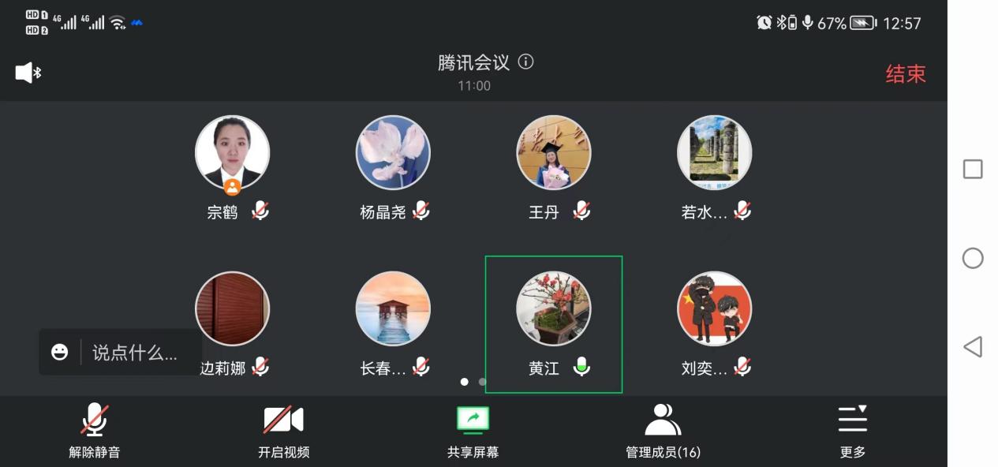Screen dimensions: 998x467
Task: Tap Android home circle button
Action: pyautogui.click(x=973, y=258)
